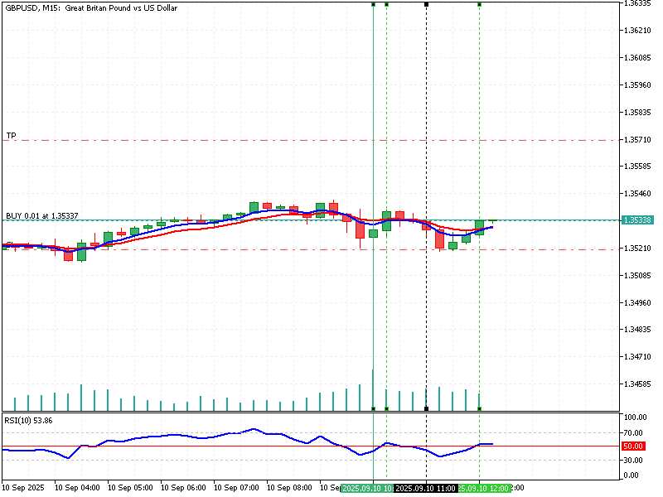Click the large red candle before green line
Screen dimensions: 663x497
point(360,229)
